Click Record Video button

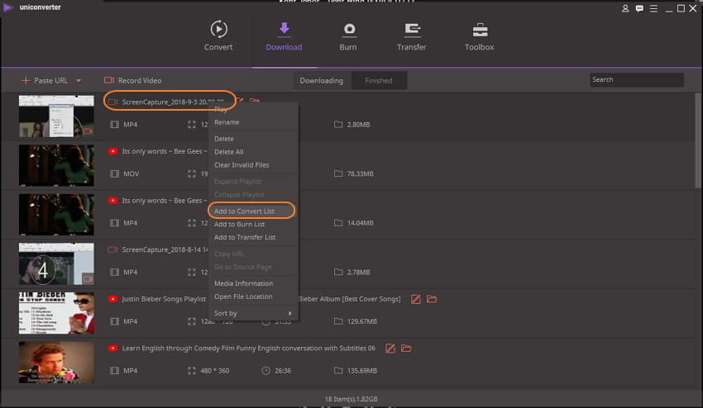[x=132, y=81]
